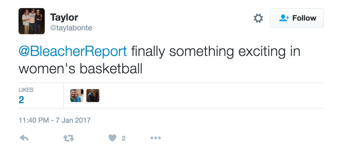View the second liker's avatar
This screenshot has height=158, width=342.
coord(93,95)
